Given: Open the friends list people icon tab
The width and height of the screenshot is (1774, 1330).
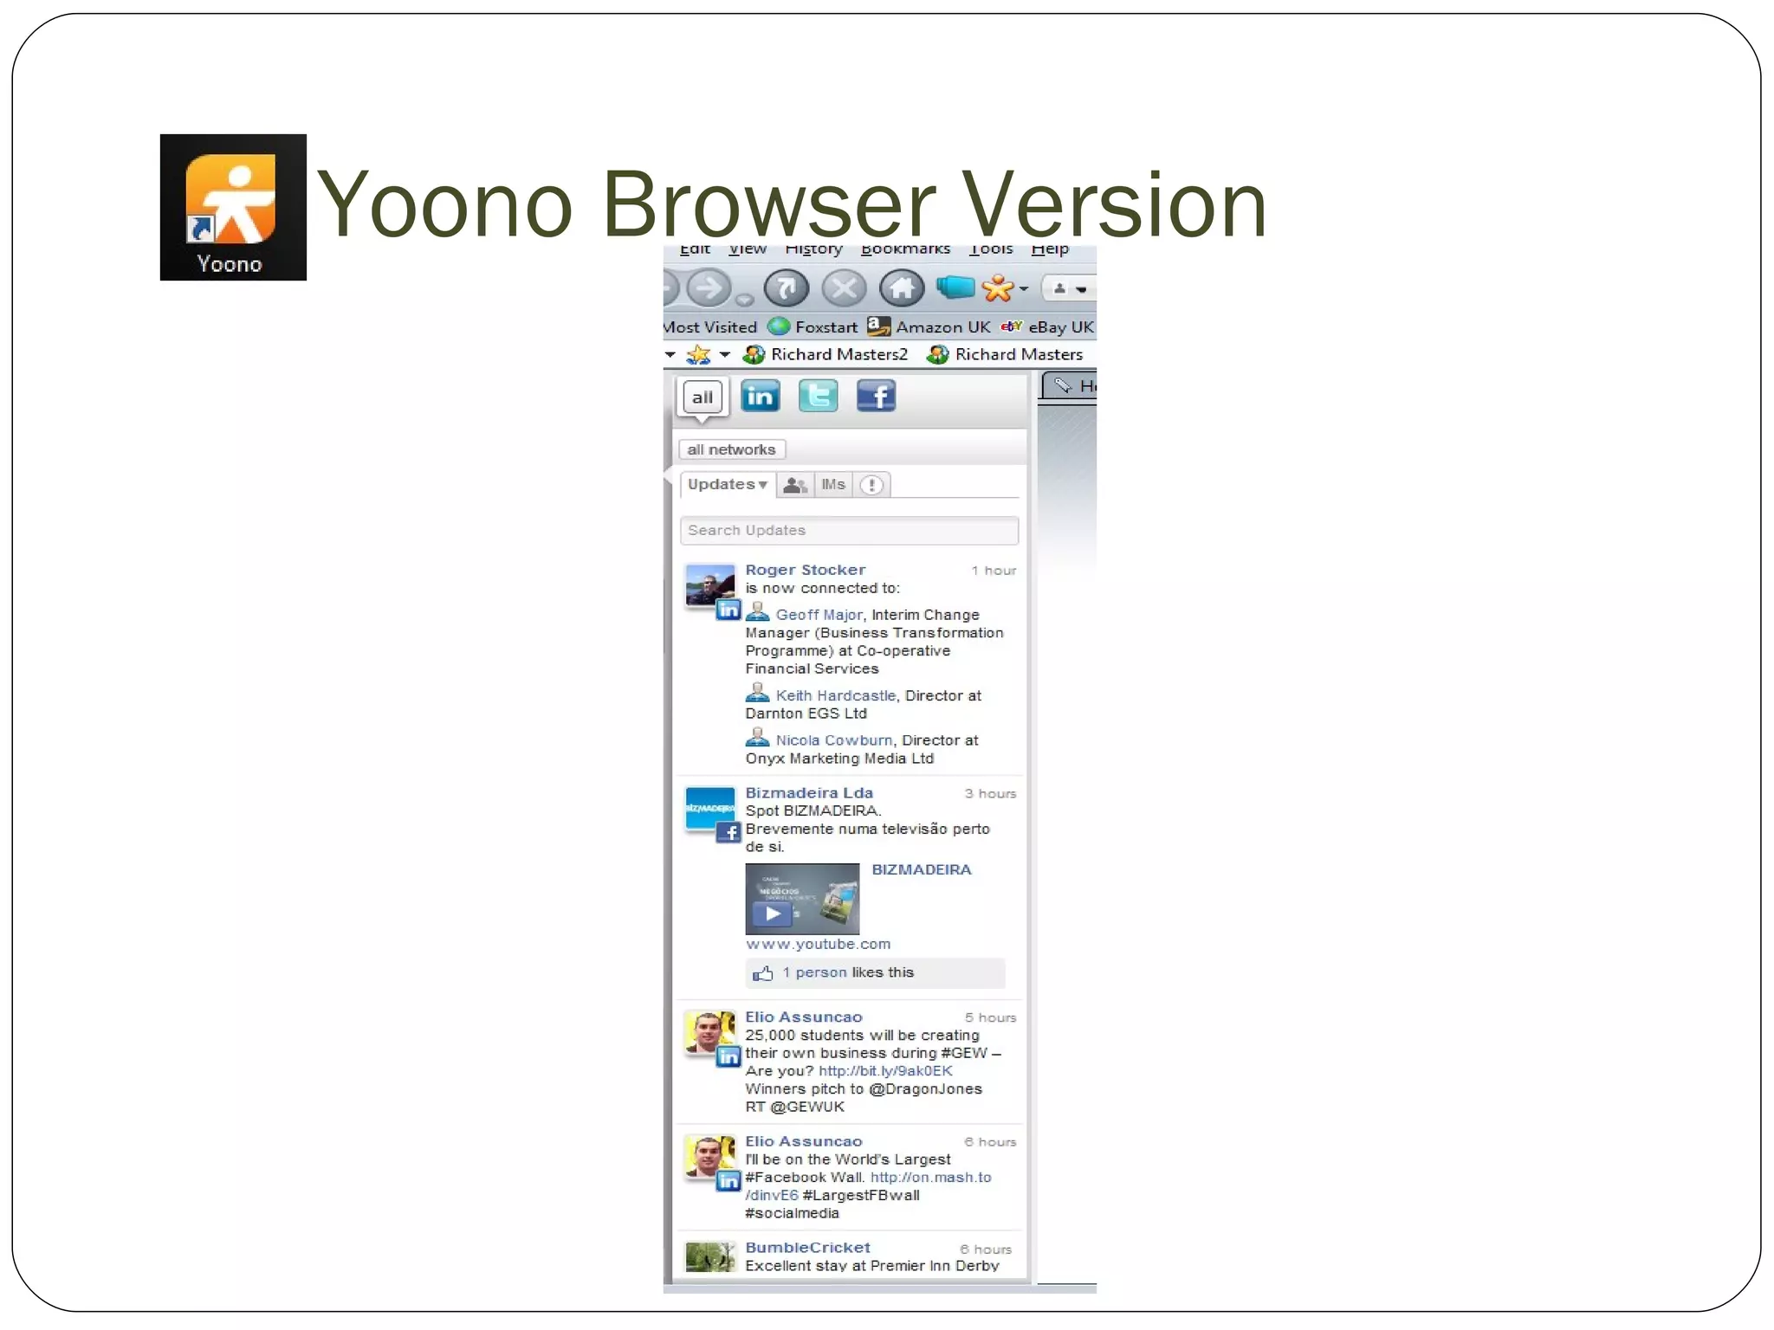Looking at the screenshot, I should (795, 485).
